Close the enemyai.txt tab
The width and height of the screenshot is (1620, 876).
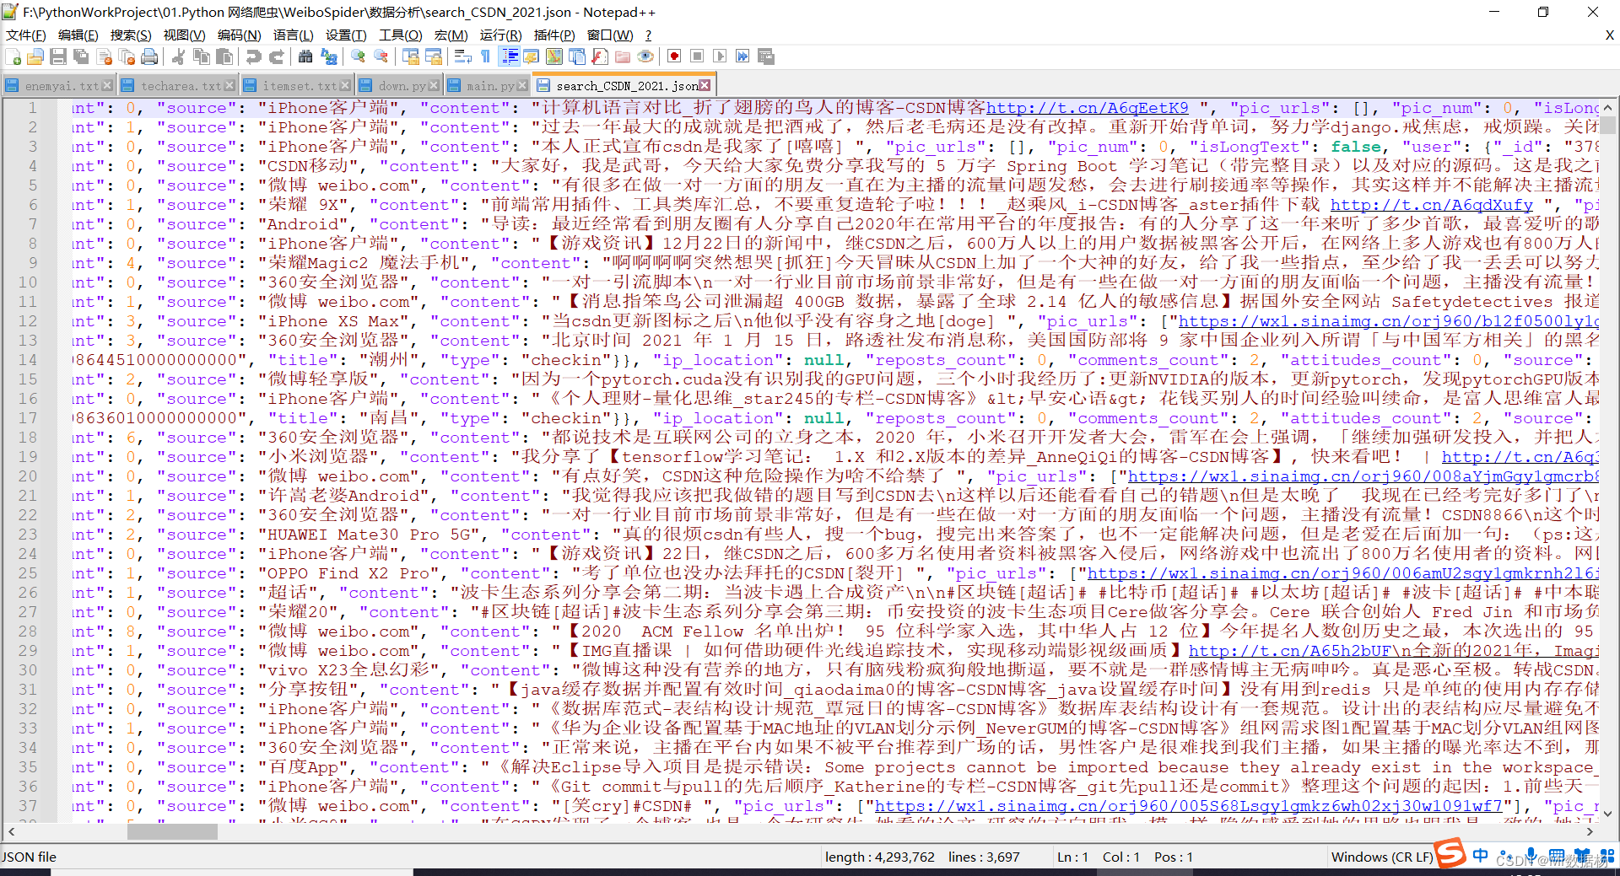click(x=107, y=86)
